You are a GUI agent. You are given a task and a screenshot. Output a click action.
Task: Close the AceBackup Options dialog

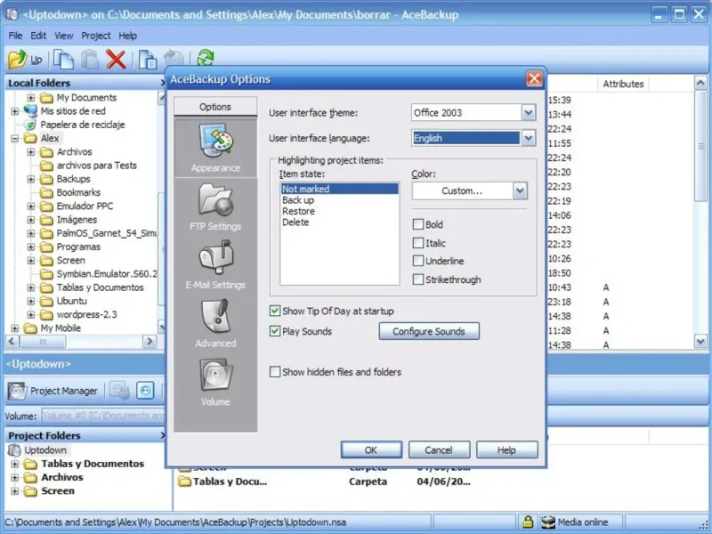(x=534, y=78)
